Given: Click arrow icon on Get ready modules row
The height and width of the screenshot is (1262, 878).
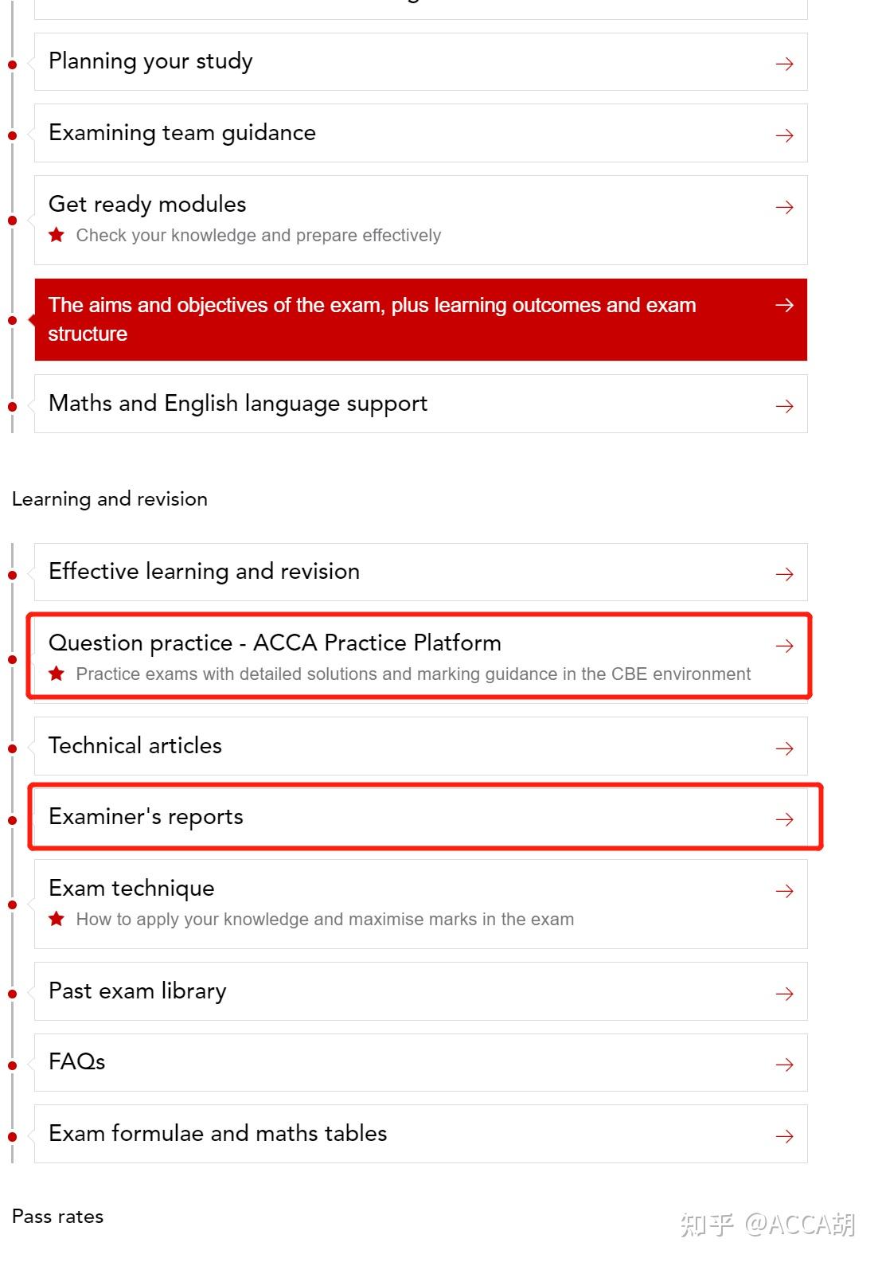Looking at the screenshot, I should pyautogui.click(x=784, y=207).
